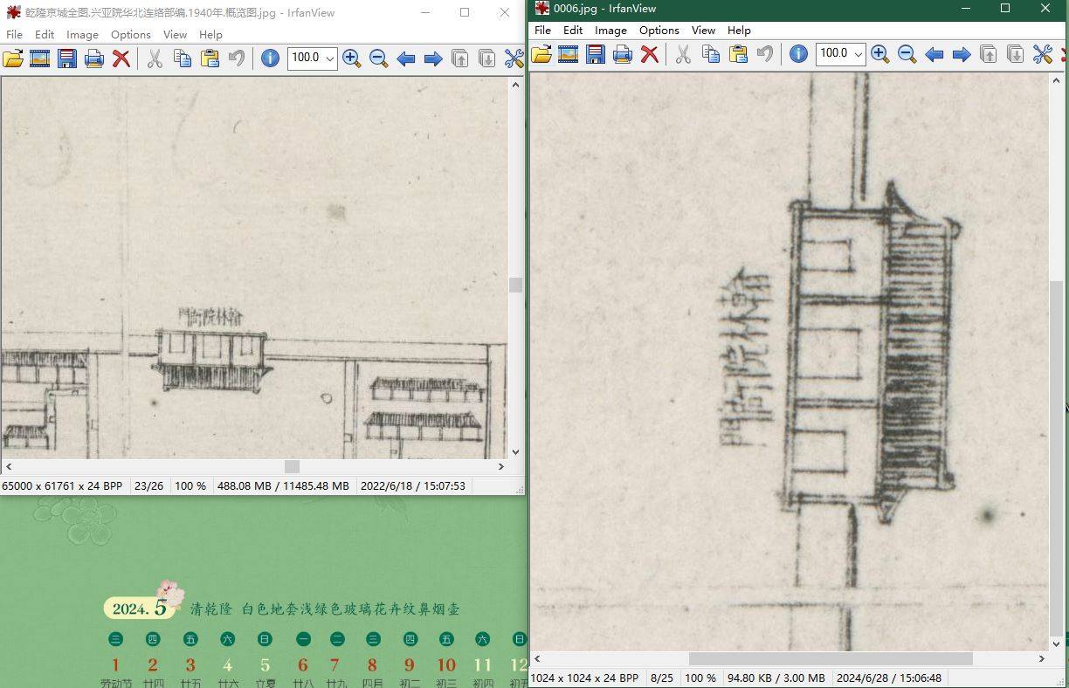Click Zoom out magnifier in right window
Screen dimensions: 1069x688
point(907,54)
